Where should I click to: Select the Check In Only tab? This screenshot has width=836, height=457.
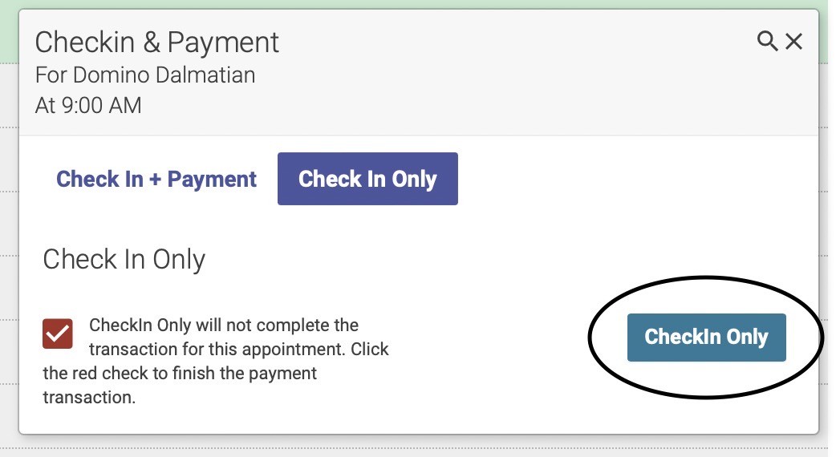click(x=367, y=179)
